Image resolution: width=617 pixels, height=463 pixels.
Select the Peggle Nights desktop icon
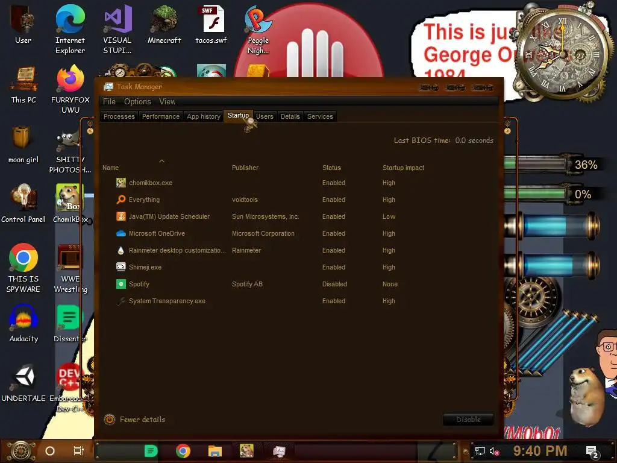(x=258, y=19)
